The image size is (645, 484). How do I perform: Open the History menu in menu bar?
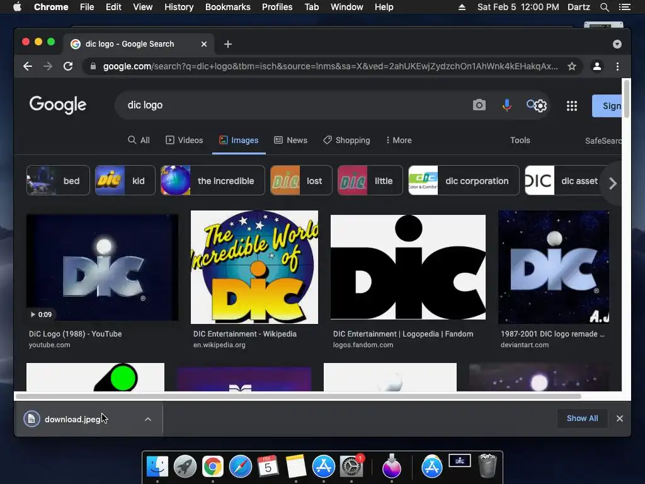point(178,7)
